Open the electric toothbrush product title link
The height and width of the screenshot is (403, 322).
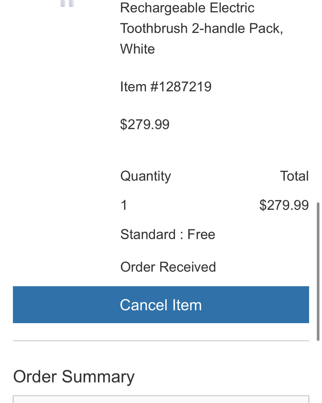201,28
